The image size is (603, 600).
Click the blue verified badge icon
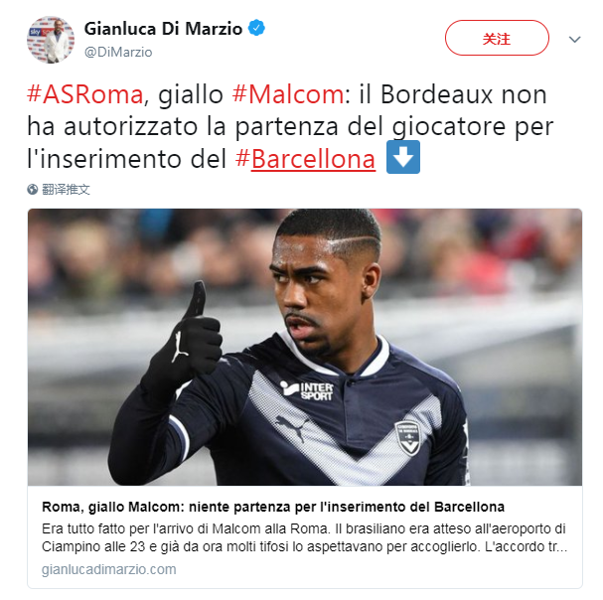(x=256, y=28)
